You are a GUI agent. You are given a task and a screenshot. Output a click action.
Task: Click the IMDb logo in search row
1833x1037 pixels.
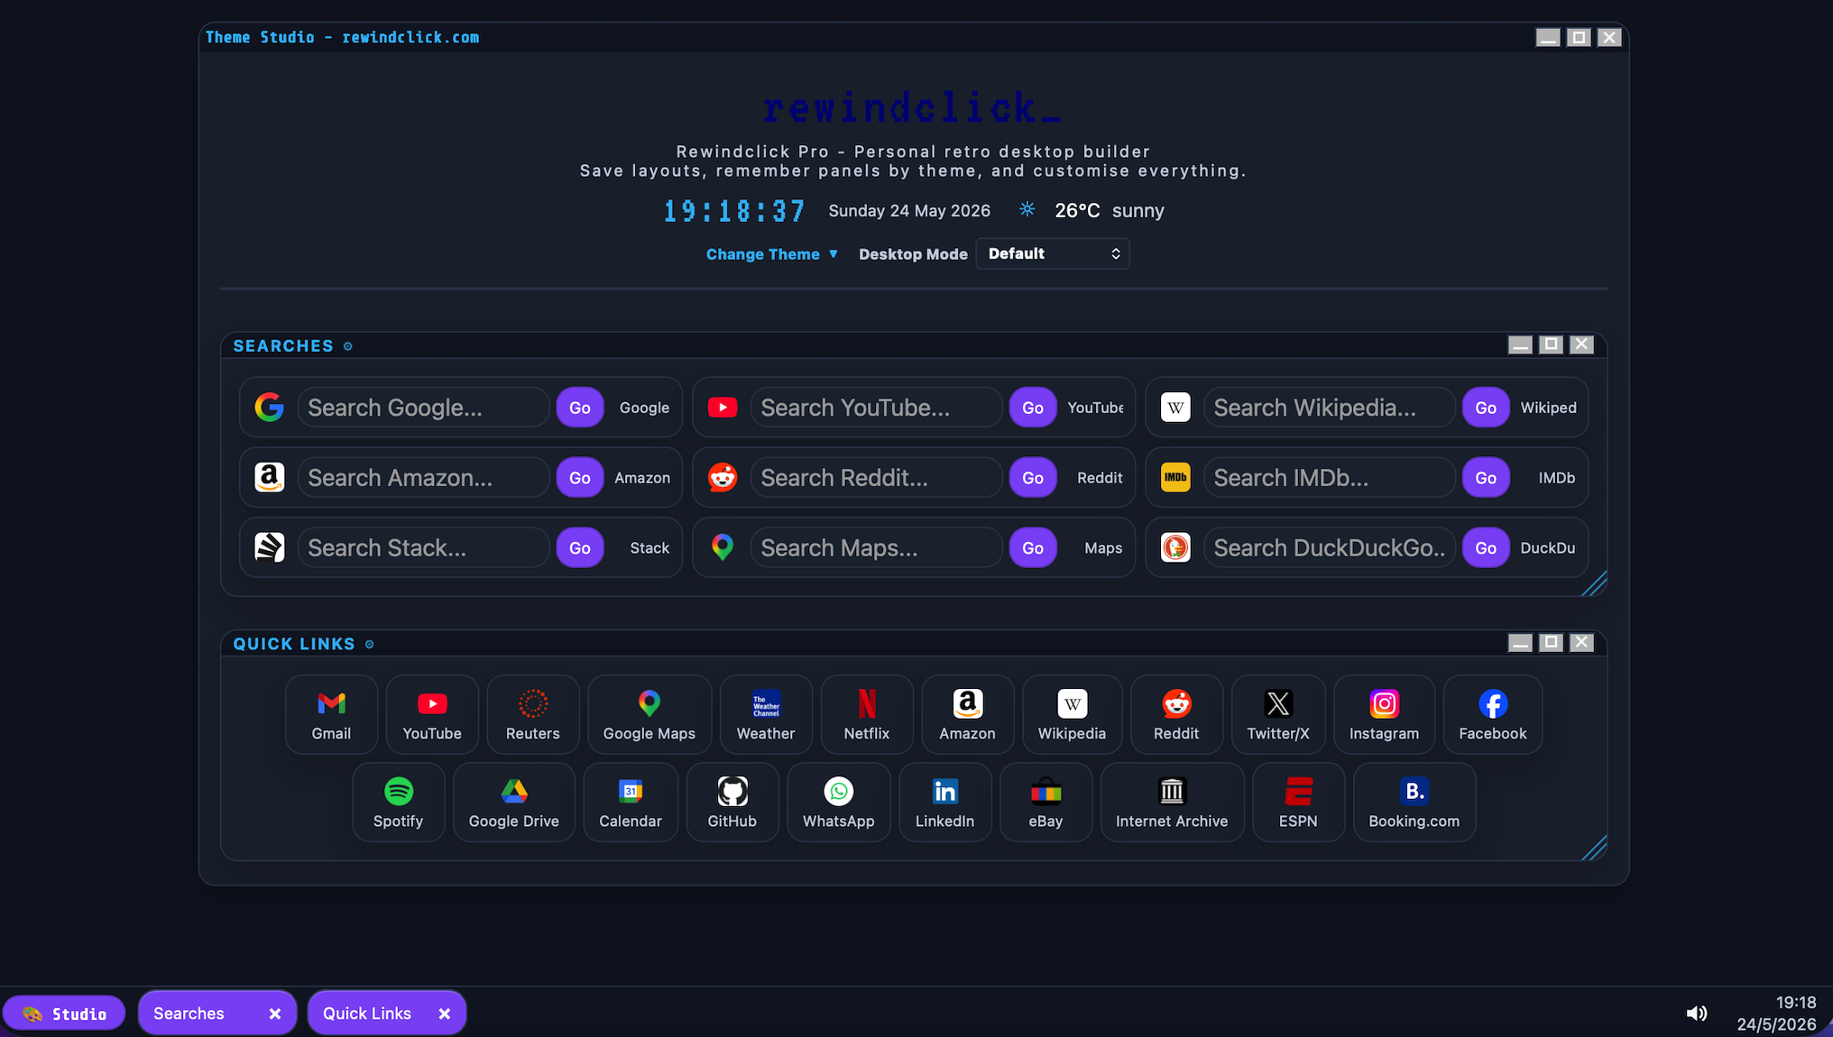pos(1175,478)
